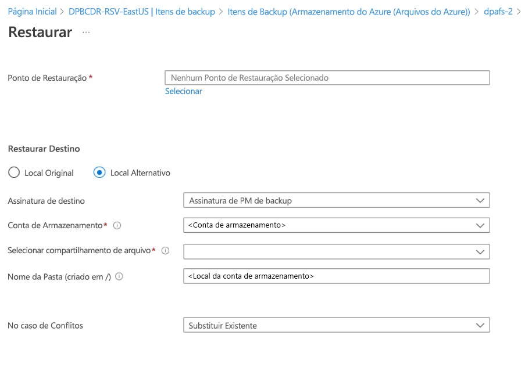Image resolution: width=532 pixels, height=382 pixels.
Task: Click the Nome da Pasta text field
Action: (336, 276)
